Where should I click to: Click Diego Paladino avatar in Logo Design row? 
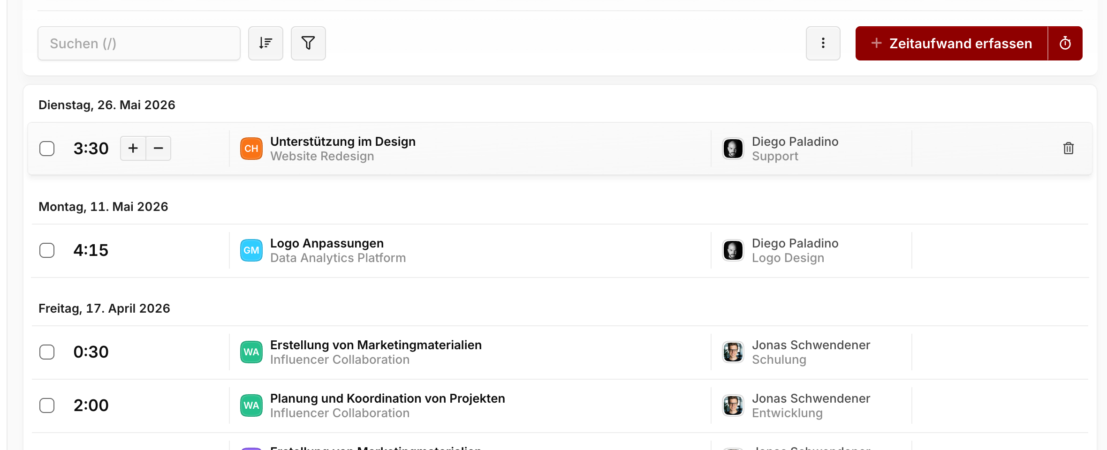733,250
